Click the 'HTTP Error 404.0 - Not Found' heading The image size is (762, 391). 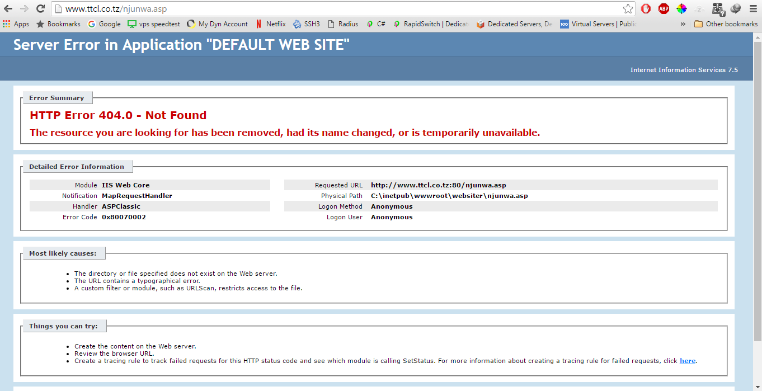click(x=118, y=115)
